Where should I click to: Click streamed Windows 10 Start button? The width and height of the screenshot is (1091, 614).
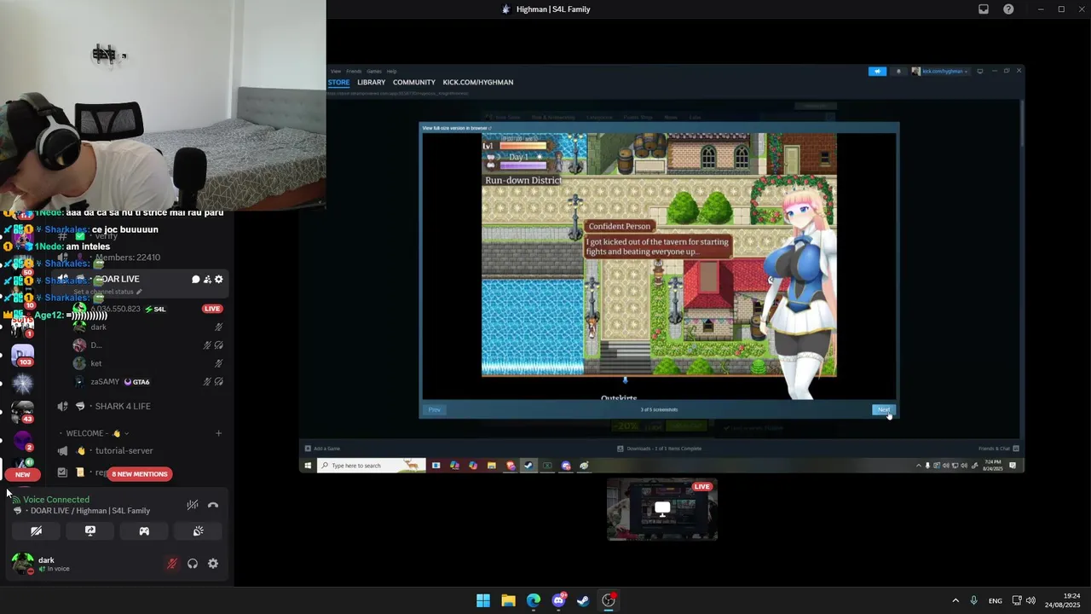(x=309, y=466)
